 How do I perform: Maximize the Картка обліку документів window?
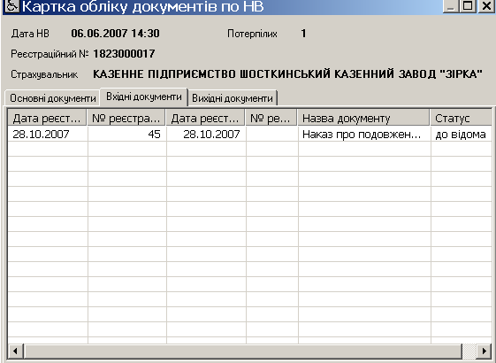pos(468,6)
